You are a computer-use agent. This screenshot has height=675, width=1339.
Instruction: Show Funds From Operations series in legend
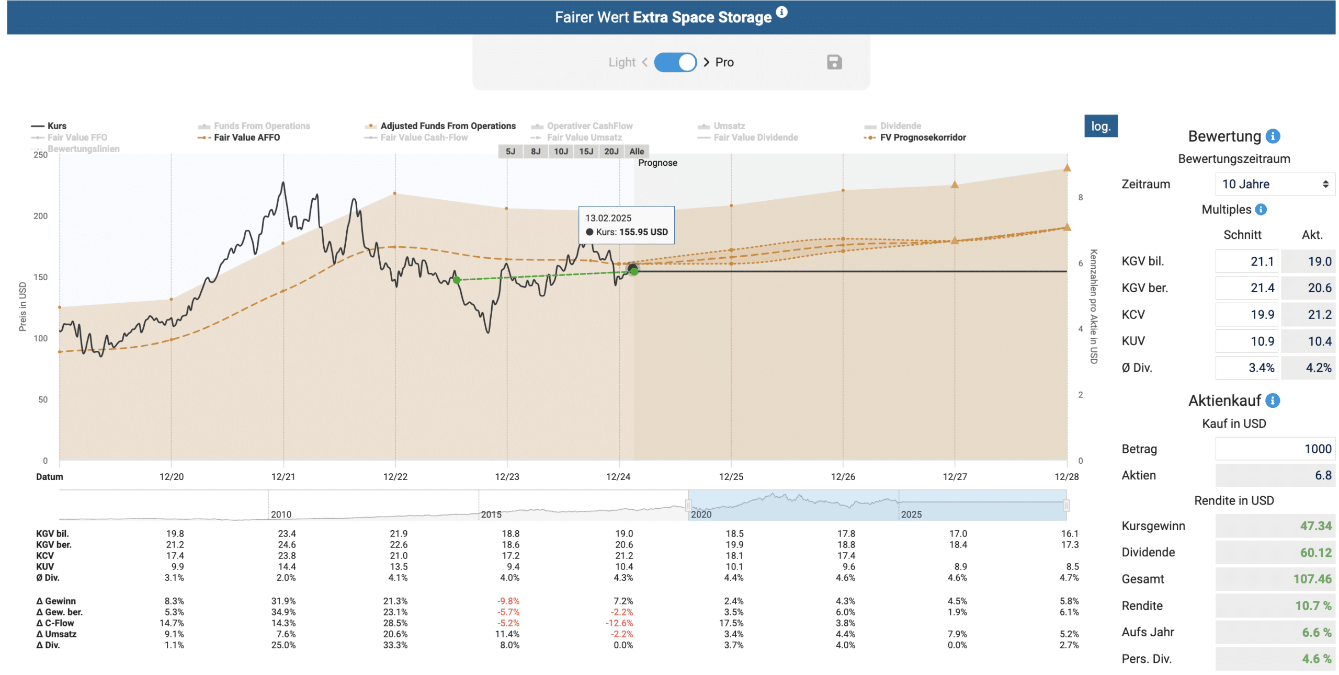click(254, 126)
